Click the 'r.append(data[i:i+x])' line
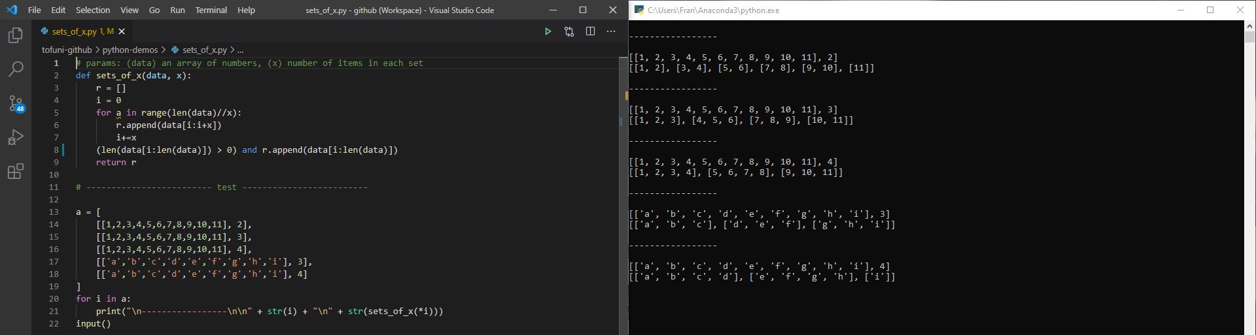The height and width of the screenshot is (335, 1256). [169, 125]
